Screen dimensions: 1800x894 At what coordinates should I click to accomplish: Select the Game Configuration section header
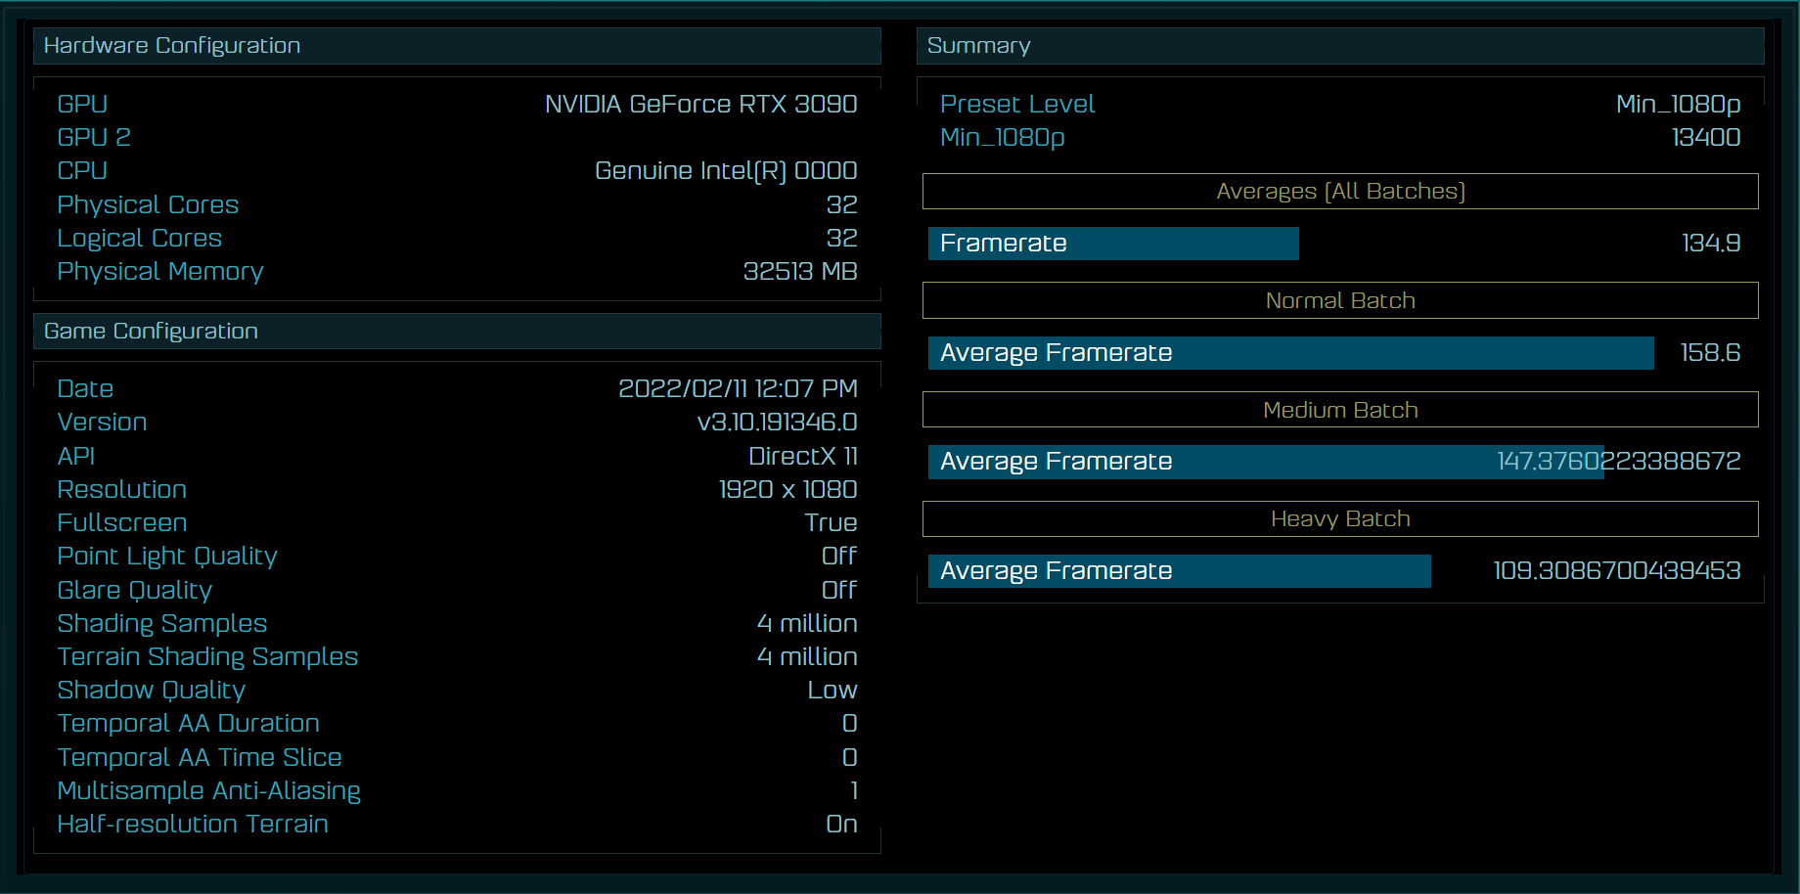(x=152, y=332)
